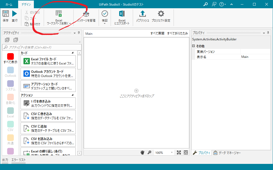Filter activities by 自動化 category
This screenshot has width=273, height=170.
[x=10, y=99]
